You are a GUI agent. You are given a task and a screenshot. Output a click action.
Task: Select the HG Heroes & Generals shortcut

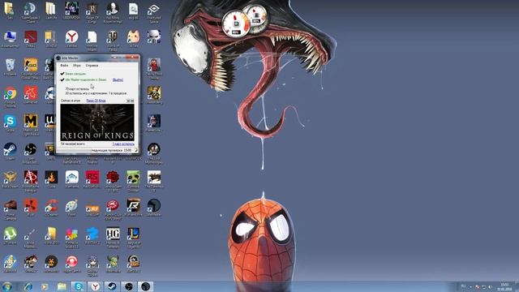pos(113,238)
